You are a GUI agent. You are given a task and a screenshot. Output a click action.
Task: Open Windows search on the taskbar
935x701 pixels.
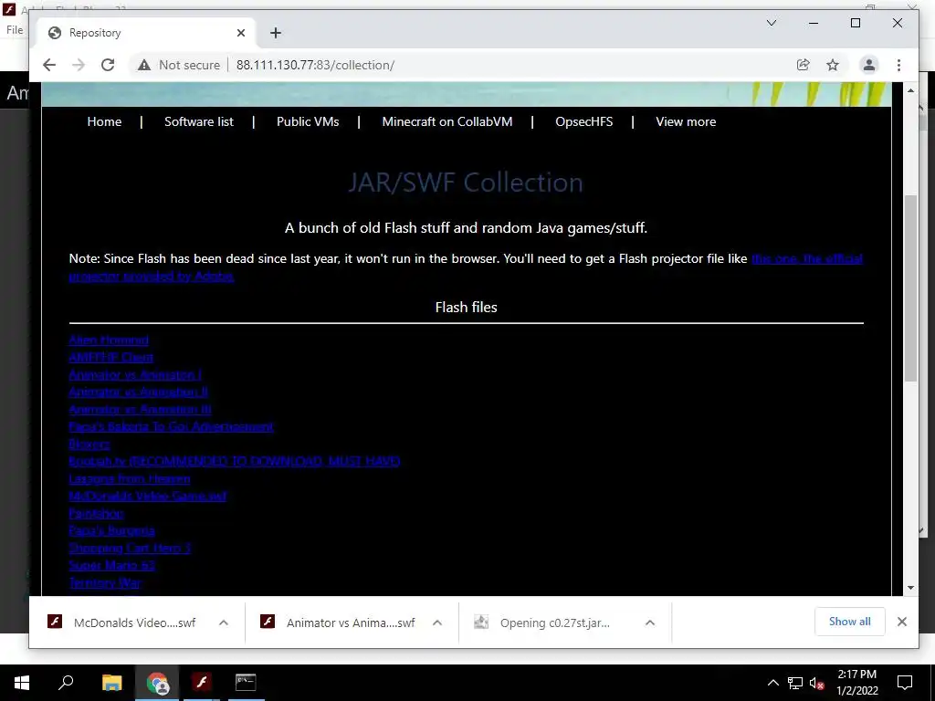66,683
